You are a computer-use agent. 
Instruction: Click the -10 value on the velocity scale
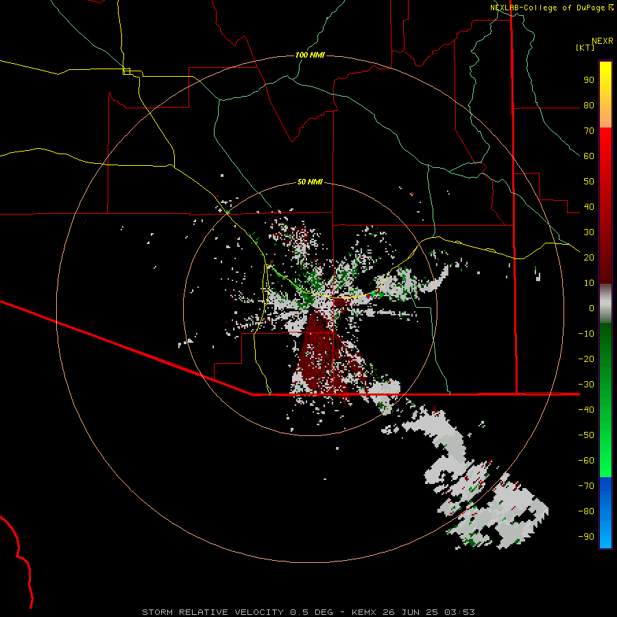(586, 334)
